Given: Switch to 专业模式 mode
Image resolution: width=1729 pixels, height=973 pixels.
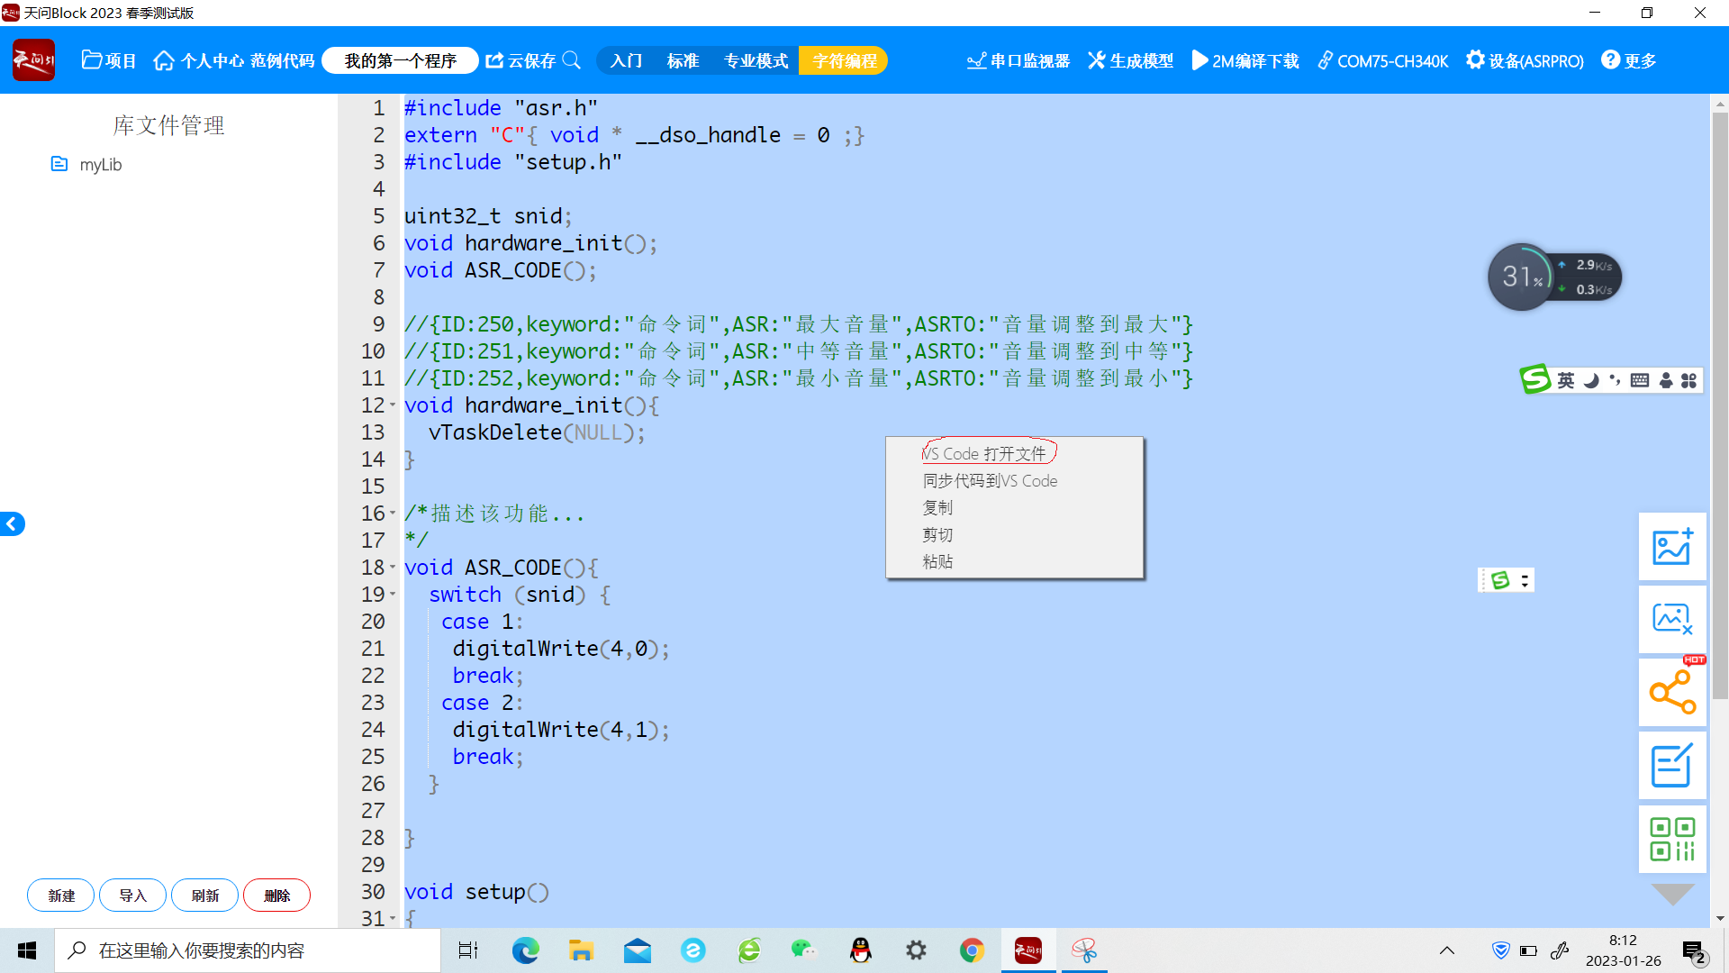Looking at the screenshot, I should click(x=756, y=60).
